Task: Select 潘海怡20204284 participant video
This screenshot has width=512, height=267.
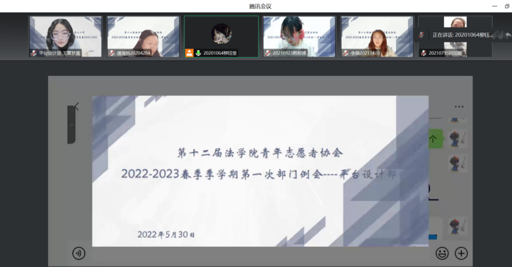Action: coord(143,37)
